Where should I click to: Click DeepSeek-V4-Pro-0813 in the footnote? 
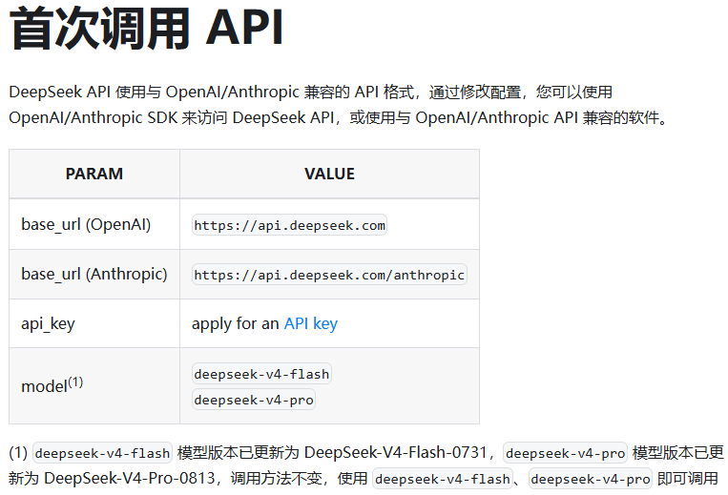tap(130, 478)
